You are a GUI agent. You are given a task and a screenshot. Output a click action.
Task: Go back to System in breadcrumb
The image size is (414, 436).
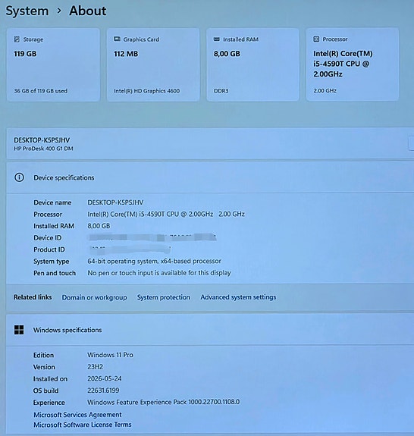click(x=27, y=11)
